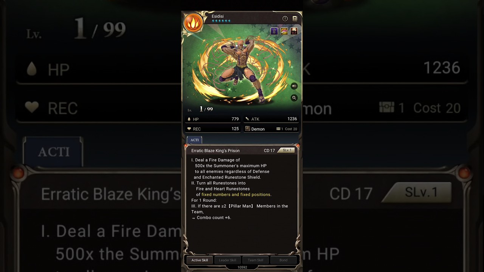This screenshot has height=272, width=484.
Task: Tap the Fire attribute emblem
Action: (x=193, y=22)
